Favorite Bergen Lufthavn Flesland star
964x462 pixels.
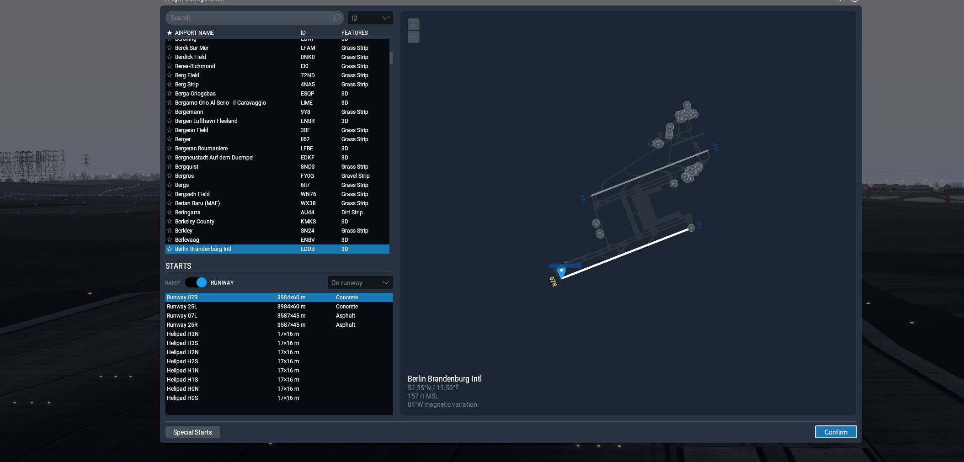pyautogui.click(x=170, y=121)
